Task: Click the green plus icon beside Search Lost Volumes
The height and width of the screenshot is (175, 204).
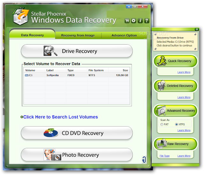Action: (22, 117)
